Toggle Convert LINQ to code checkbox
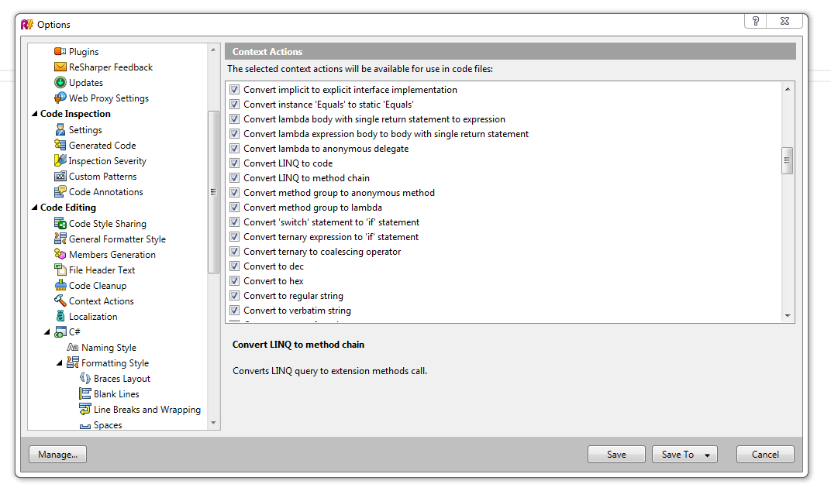 [x=234, y=163]
